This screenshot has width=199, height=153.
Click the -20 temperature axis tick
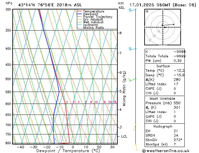click(47, 147)
